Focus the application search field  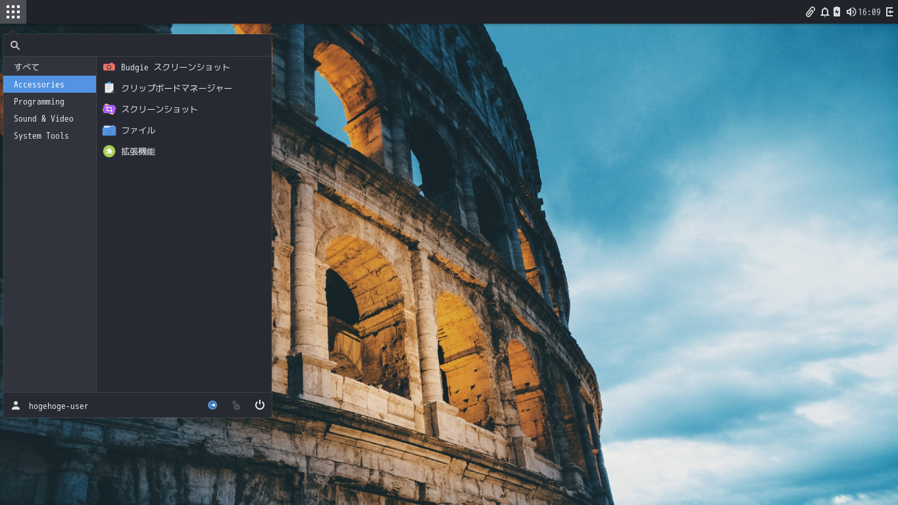pos(137,45)
